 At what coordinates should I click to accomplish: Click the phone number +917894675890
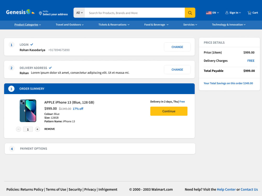pyautogui.click(x=59, y=50)
